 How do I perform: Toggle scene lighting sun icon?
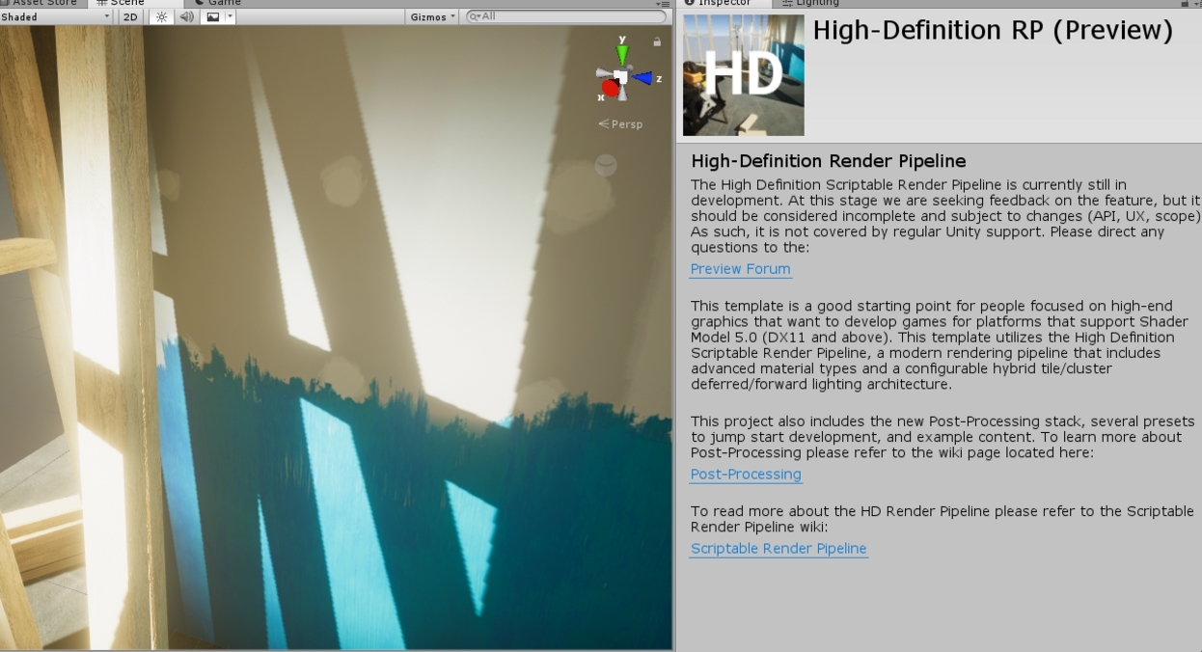(161, 16)
